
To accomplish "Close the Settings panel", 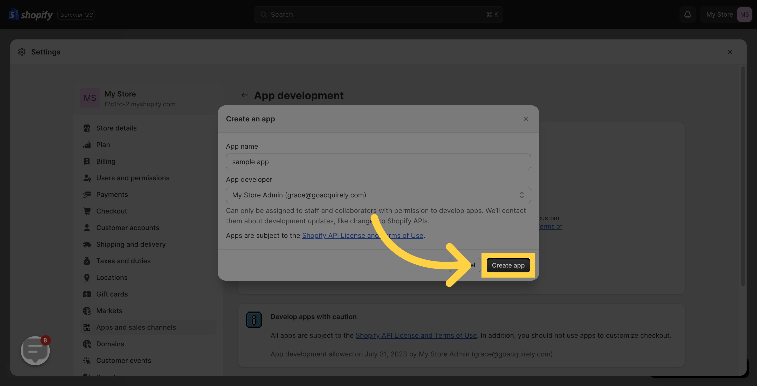I will pyautogui.click(x=730, y=52).
